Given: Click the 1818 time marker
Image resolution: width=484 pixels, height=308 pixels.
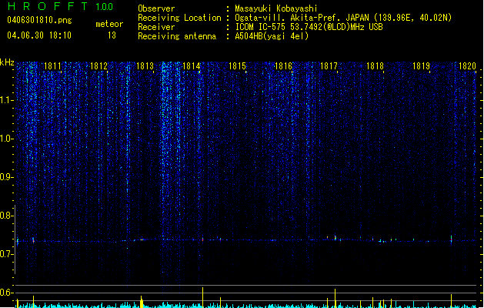Looking at the screenshot, I should 375,65.
